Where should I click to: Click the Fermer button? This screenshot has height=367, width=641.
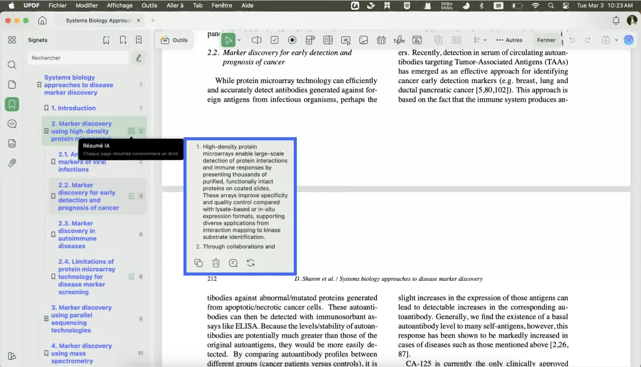(x=546, y=40)
